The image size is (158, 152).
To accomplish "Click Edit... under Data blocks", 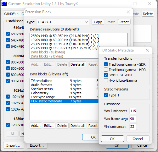I will [49, 126].
